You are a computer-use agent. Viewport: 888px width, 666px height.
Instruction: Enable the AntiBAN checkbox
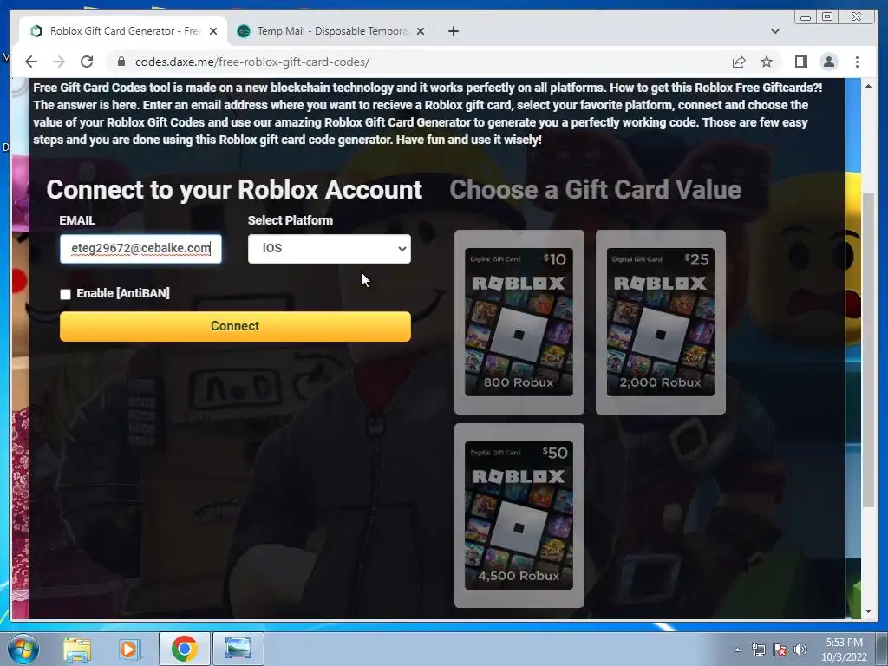65,294
